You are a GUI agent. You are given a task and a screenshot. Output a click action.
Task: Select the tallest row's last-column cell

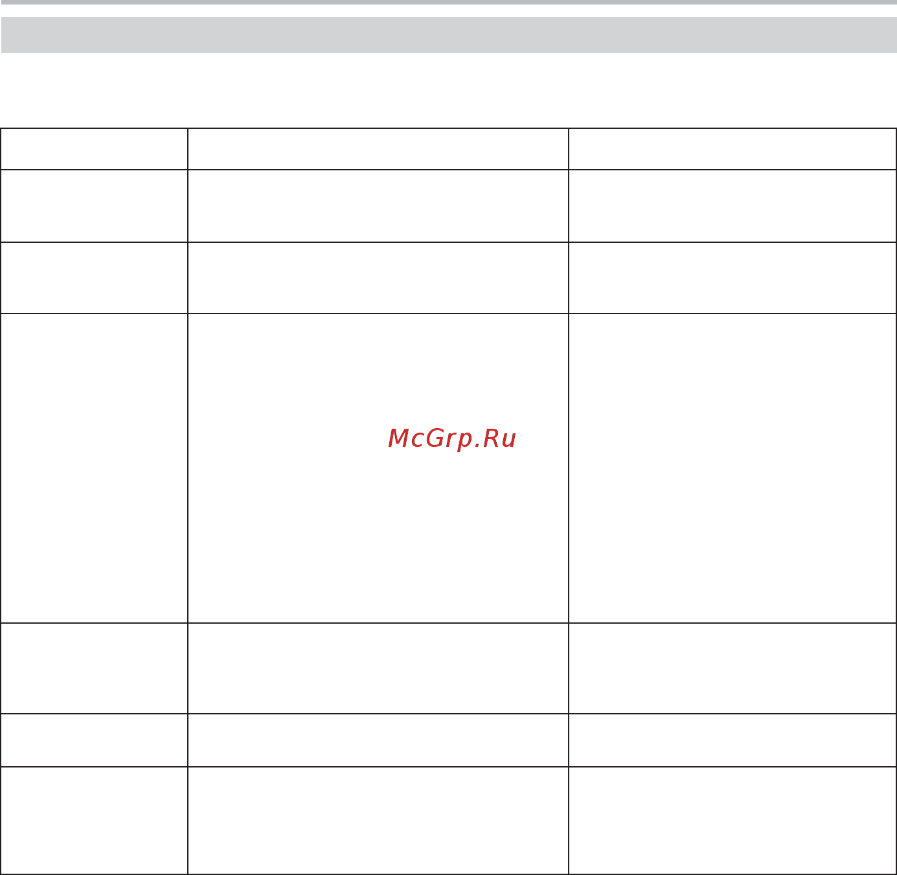tap(732, 468)
